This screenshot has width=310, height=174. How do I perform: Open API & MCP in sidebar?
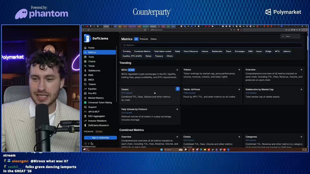pyautogui.click(x=99, y=112)
